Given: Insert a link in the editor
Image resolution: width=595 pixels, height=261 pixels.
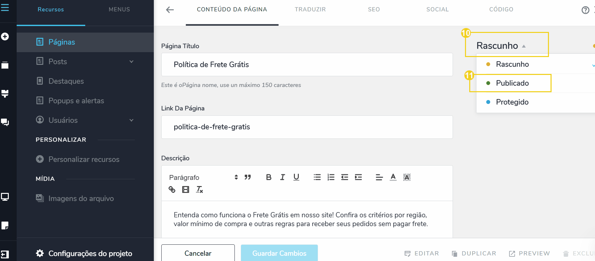Looking at the screenshot, I should tap(172, 190).
